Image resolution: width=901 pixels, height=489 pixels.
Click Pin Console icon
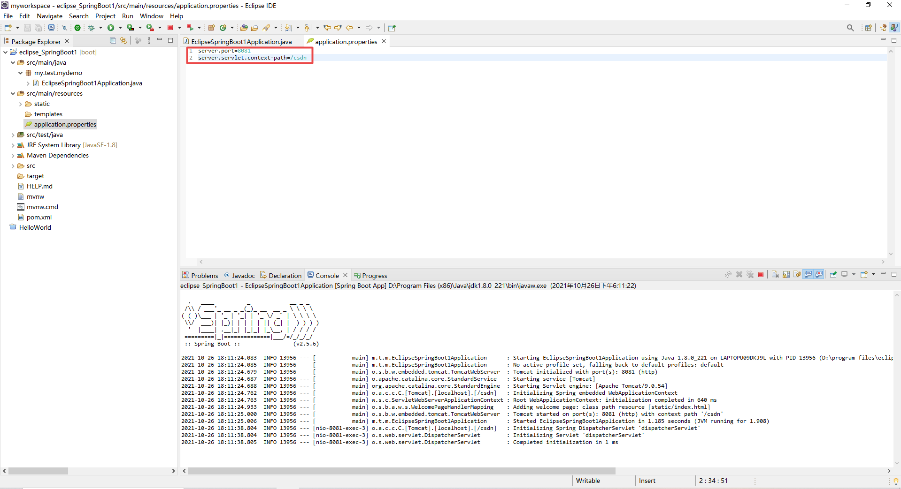click(833, 275)
